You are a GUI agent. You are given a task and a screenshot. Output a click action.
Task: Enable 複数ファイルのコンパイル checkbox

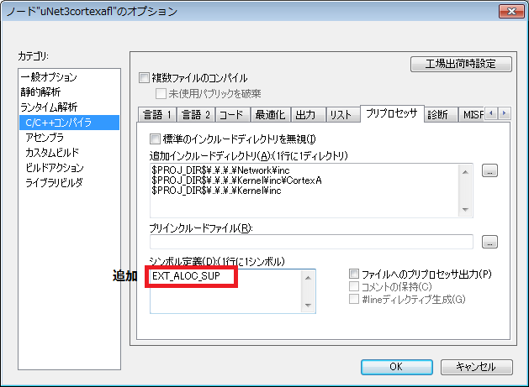point(145,78)
